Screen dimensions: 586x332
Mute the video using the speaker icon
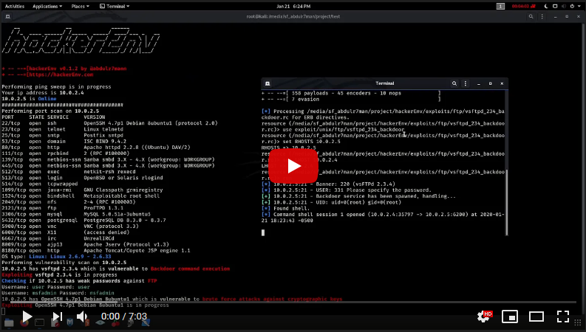(x=82, y=317)
